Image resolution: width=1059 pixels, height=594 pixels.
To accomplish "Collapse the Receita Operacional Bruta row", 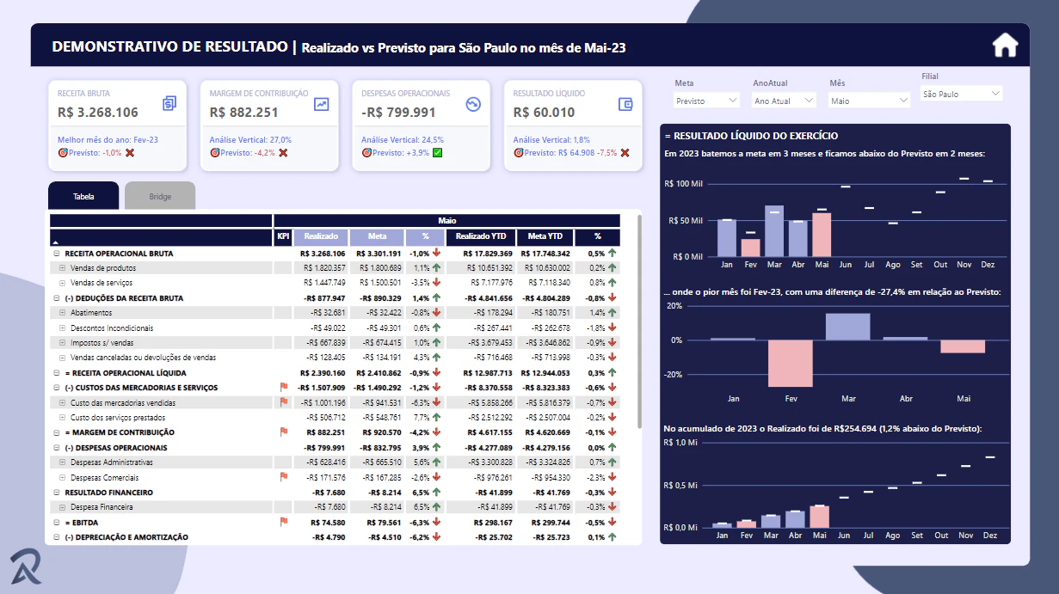I will click(57, 254).
